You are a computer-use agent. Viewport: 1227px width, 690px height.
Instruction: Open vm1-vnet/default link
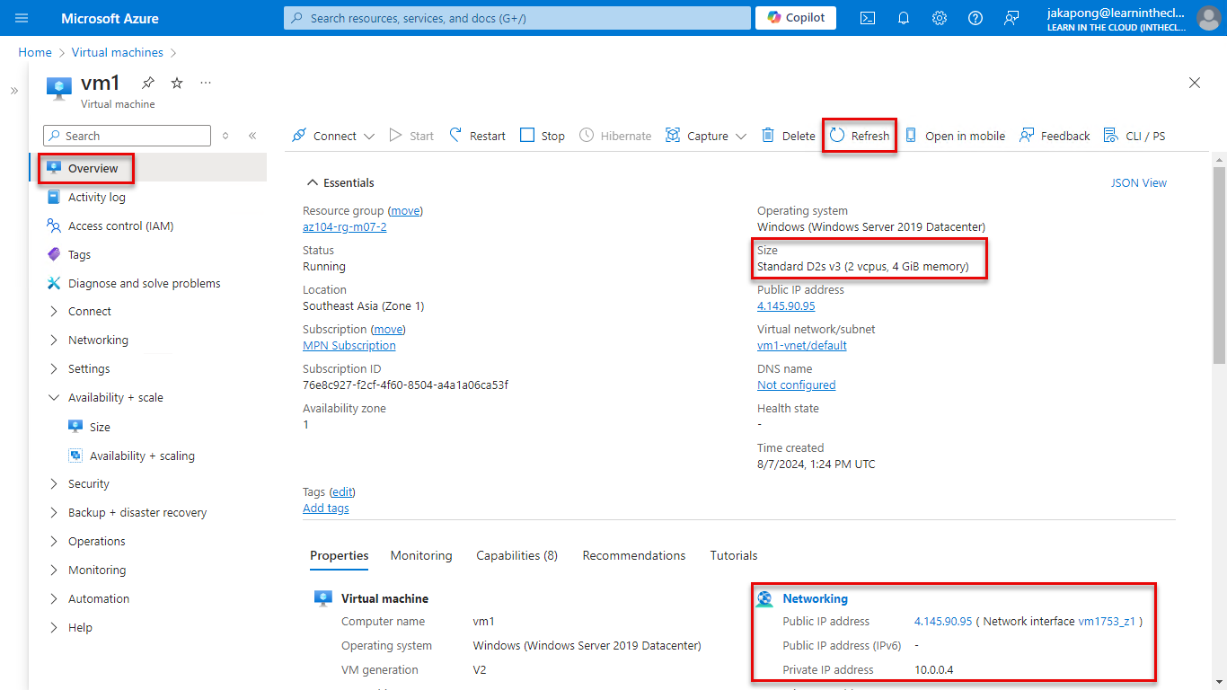coord(802,346)
